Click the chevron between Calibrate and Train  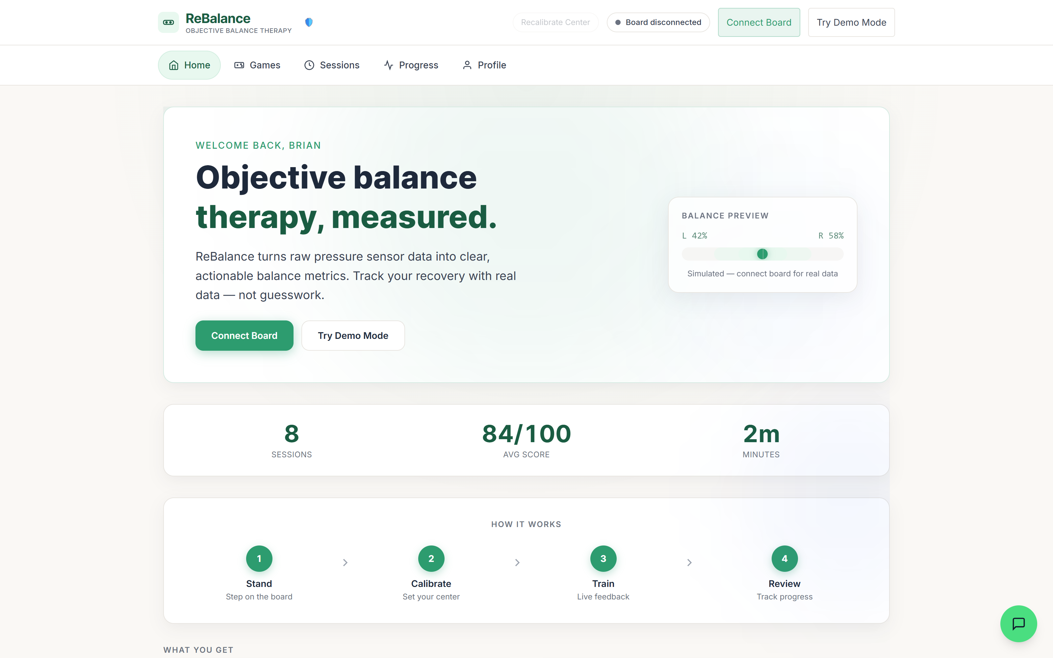point(517,563)
